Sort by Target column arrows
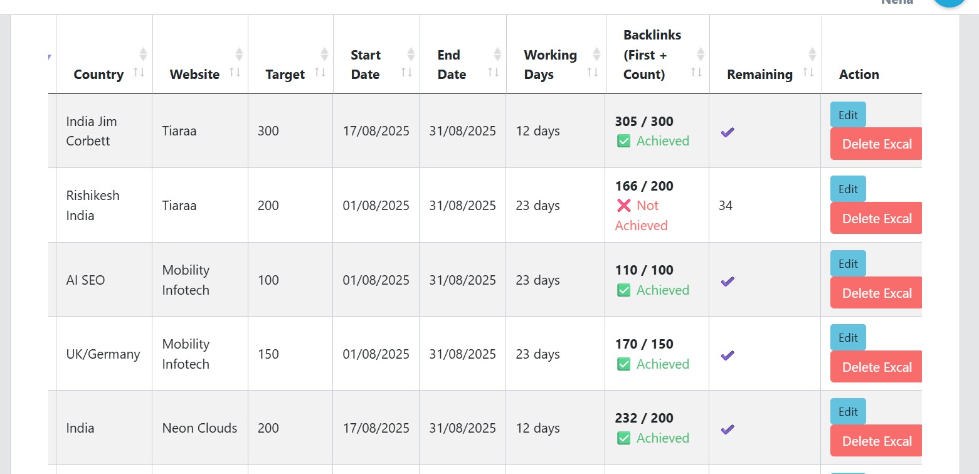 pos(320,73)
